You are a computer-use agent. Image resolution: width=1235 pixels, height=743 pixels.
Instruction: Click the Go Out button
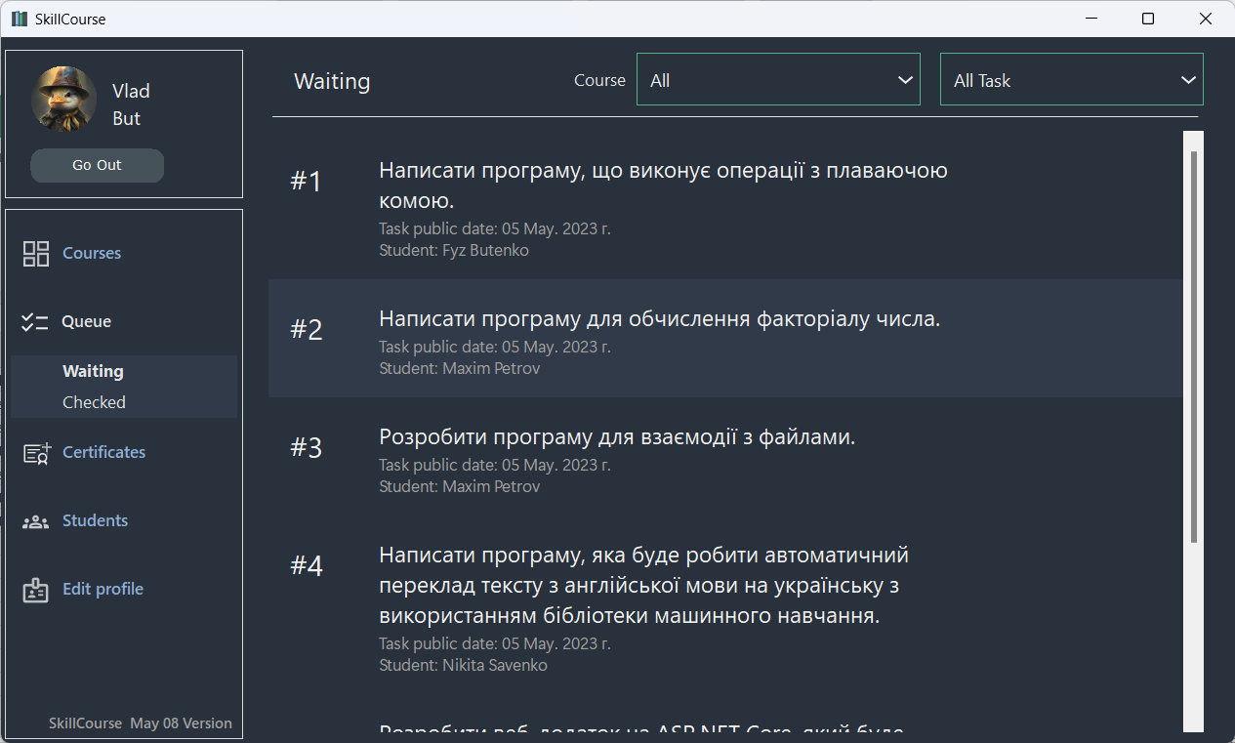coord(97,165)
